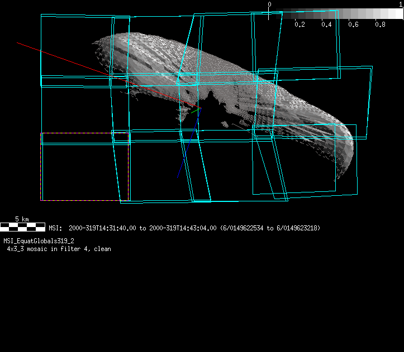Image resolution: width=404 pixels, height=352 pixels.
Task: Click the 0.6 color bar tick label
Action: click(353, 25)
